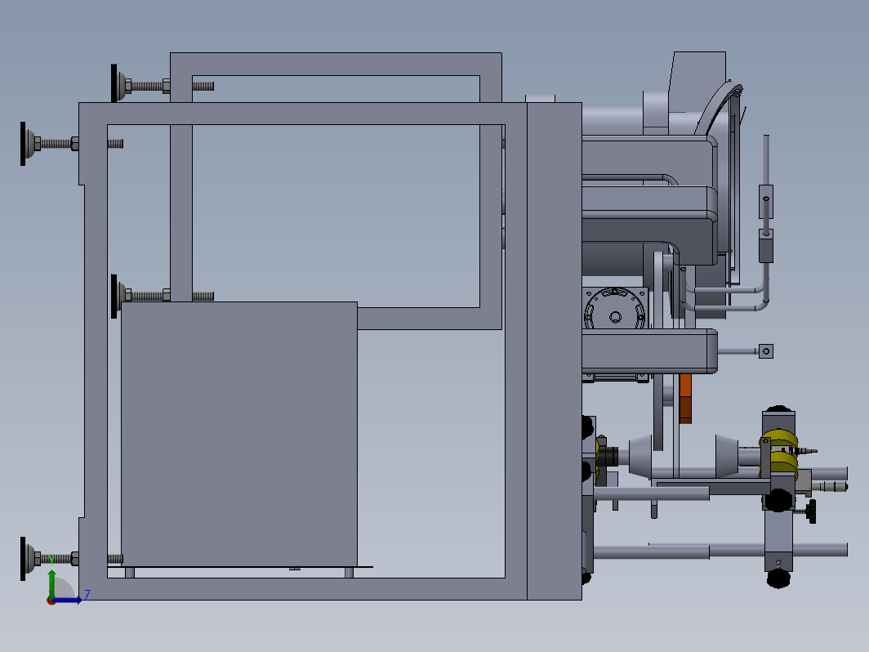Select the small square rod-end block with hole

pos(766,351)
